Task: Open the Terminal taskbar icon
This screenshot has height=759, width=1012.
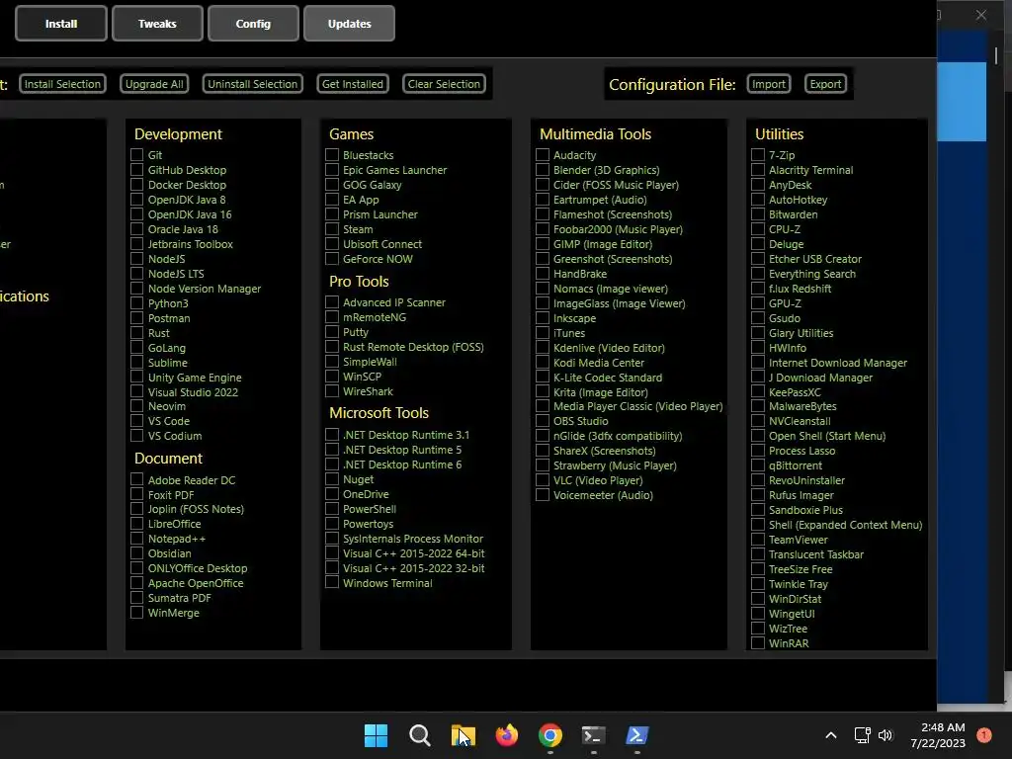Action: [x=593, y=735]
